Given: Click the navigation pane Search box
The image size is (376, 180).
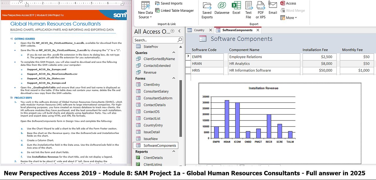Looking at the screenshot, I should point(155,40).
